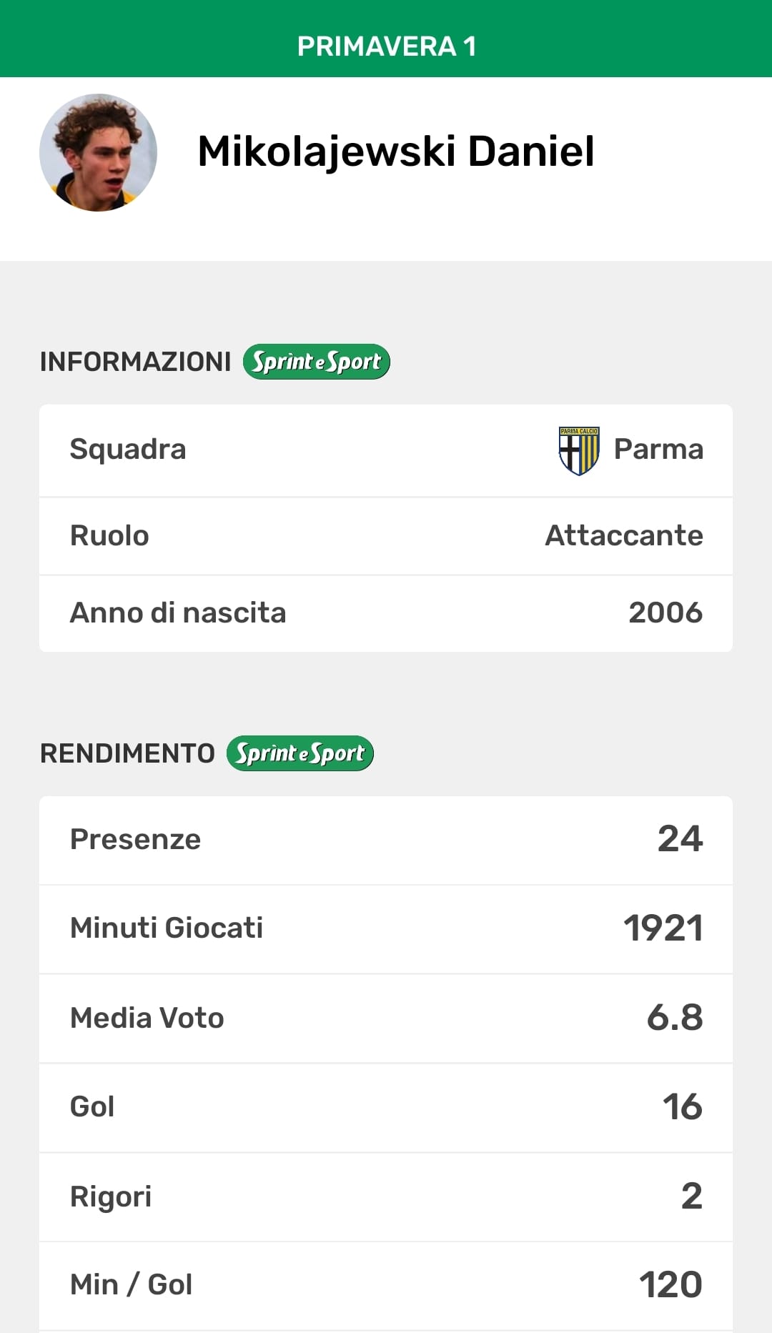Open the Parma team name link
The width and height of the screenshot is (772, 1333).
[x=658, y=450]
